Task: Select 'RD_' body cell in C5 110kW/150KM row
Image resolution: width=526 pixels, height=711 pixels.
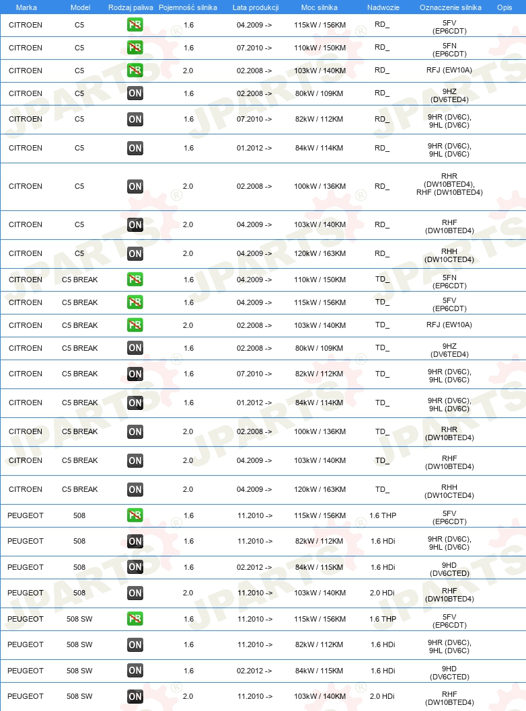Action: [382, 47]
